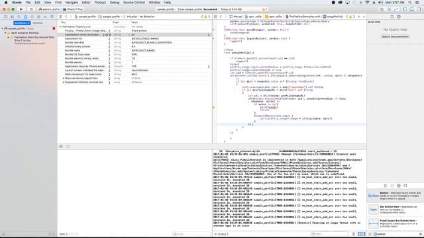
Task: Open the Find navigator magnifier icon
Action: (x=19, y=17)
